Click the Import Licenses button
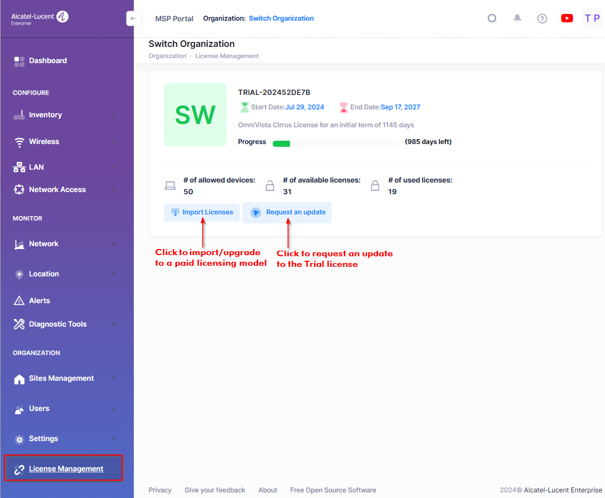Screen dimensions: 605x498 tap(202, 213)
